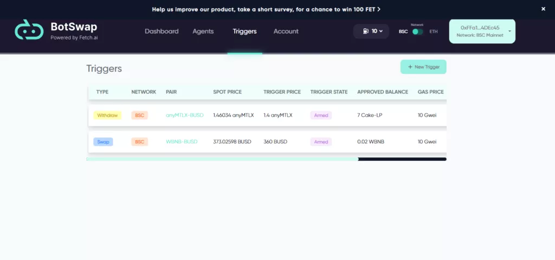Click the TRIGGER STATE column header
The width and height of the screenshot is (555, 260).
pyautogui.click(x=329, y=92)
